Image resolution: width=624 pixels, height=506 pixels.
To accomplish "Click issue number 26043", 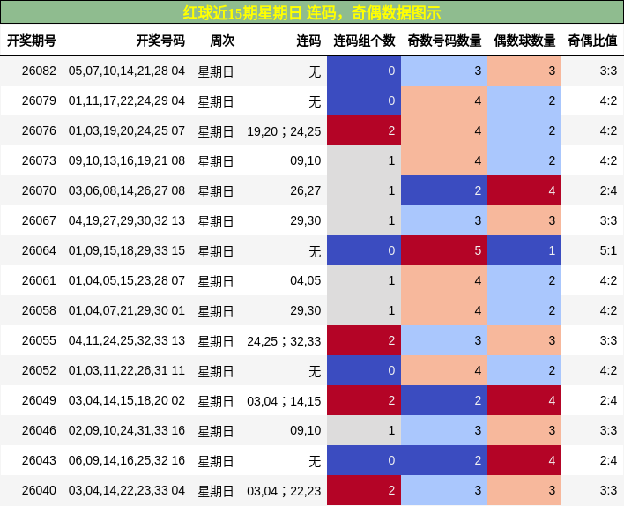I will 39,461.
